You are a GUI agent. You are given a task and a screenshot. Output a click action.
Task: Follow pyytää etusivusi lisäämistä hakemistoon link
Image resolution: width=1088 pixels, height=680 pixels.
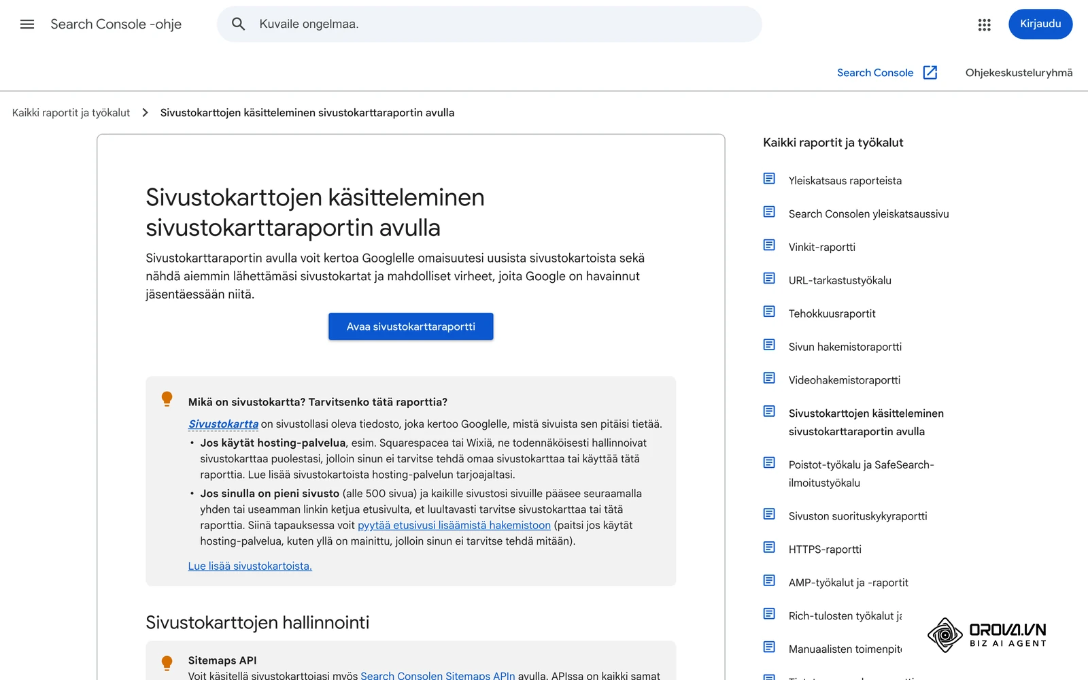454,526
